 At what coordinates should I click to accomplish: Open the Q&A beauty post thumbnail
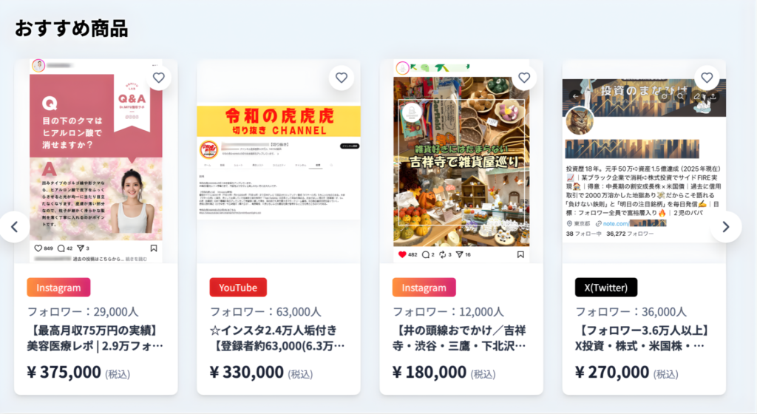96,161
